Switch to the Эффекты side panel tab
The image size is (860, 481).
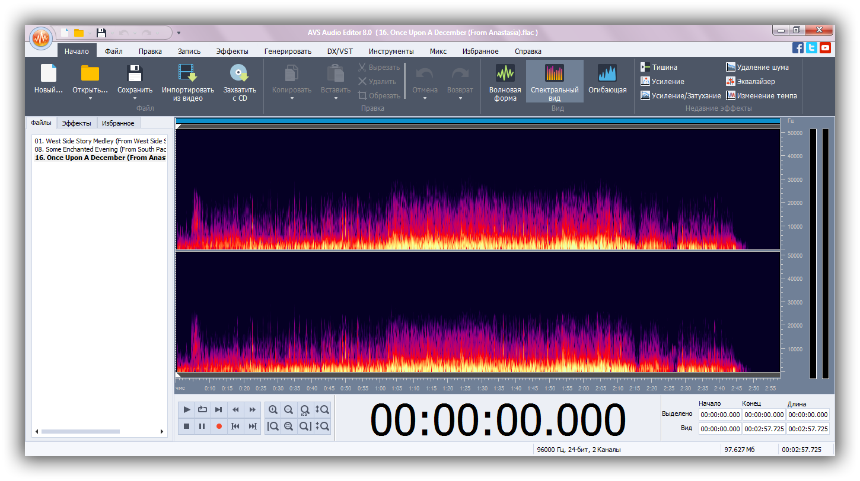point(77,123)
